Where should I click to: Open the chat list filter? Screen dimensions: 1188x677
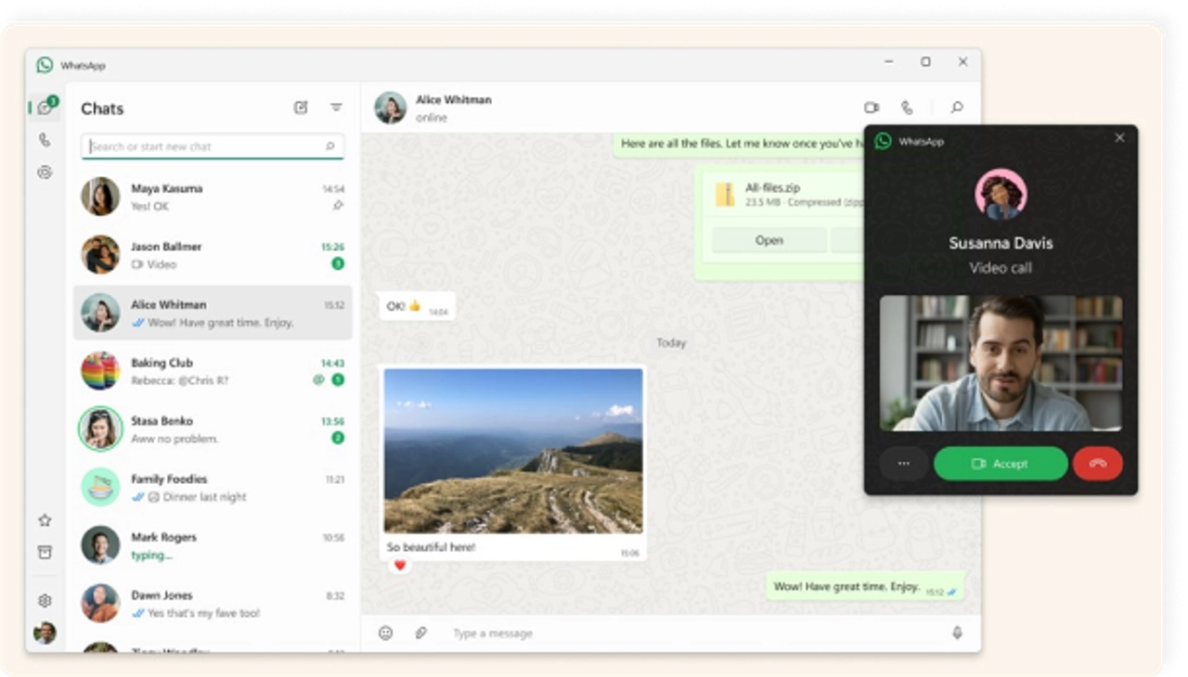tap(335, 108)
